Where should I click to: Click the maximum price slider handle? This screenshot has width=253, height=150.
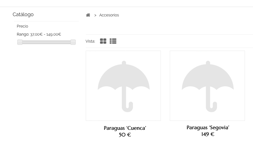(73, 42)
